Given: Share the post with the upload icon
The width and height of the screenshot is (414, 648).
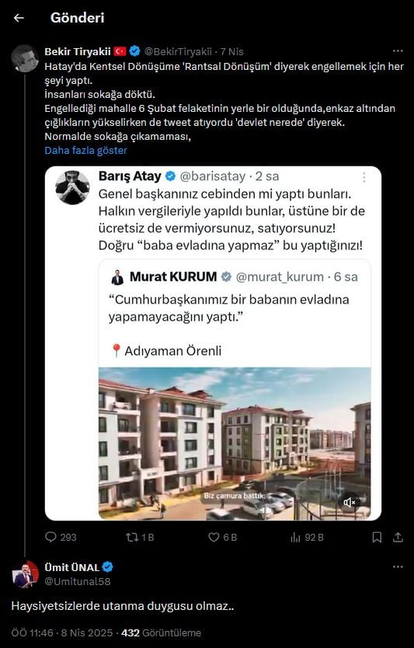Looking at the screenshot, I should point(398,537).
